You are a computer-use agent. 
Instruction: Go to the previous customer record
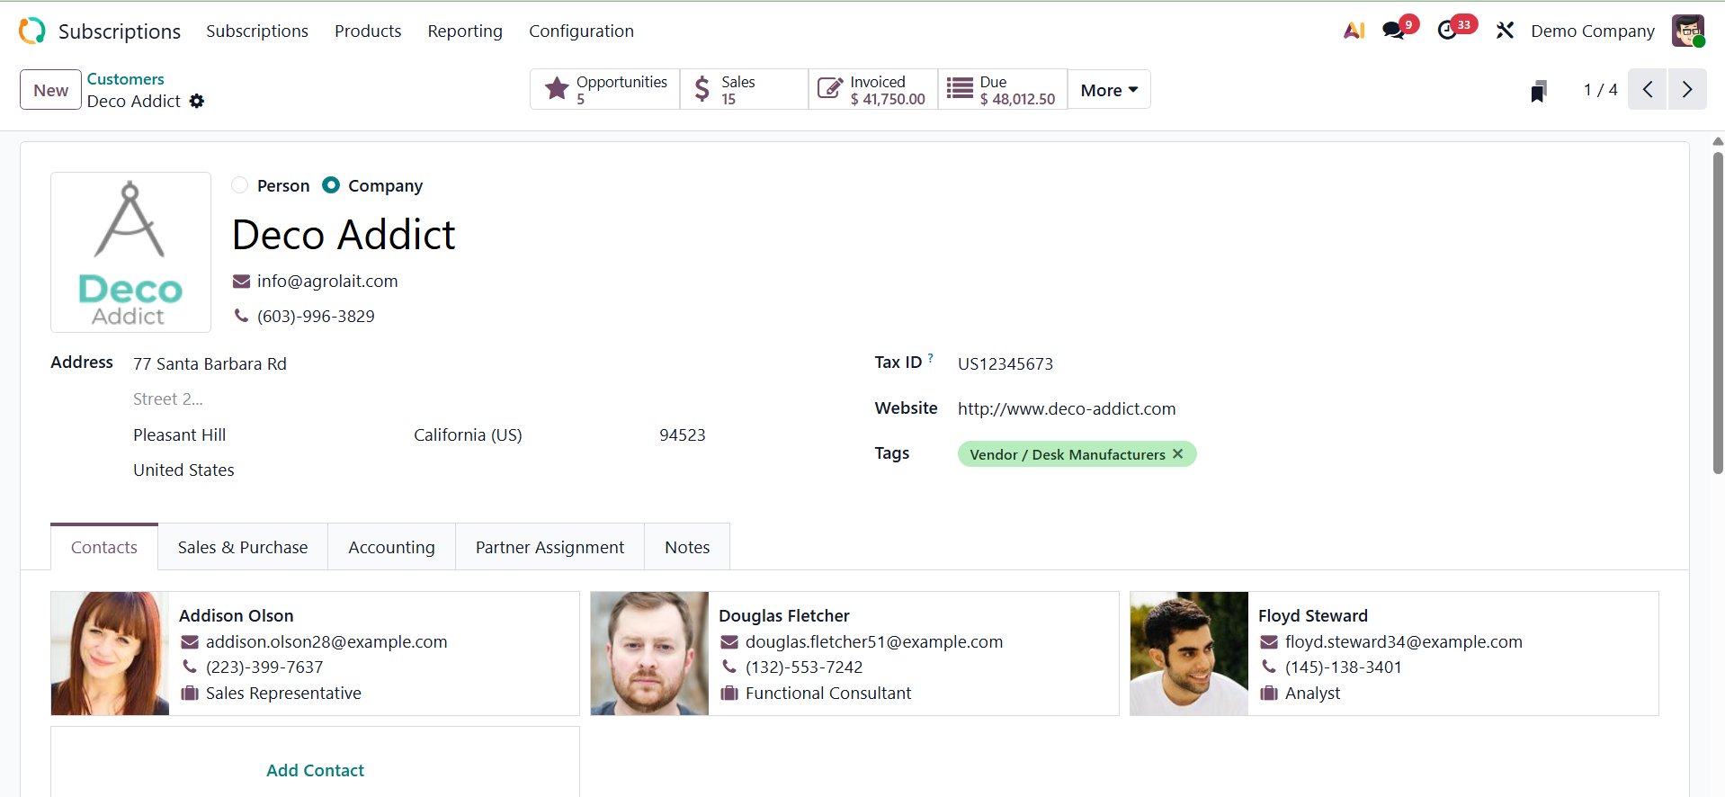(x=1648, y=90)
